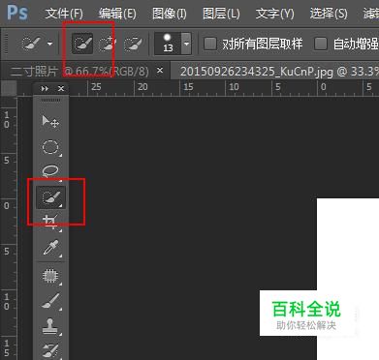Open the 选择(S) menu
379x360 pixels.
329,14
